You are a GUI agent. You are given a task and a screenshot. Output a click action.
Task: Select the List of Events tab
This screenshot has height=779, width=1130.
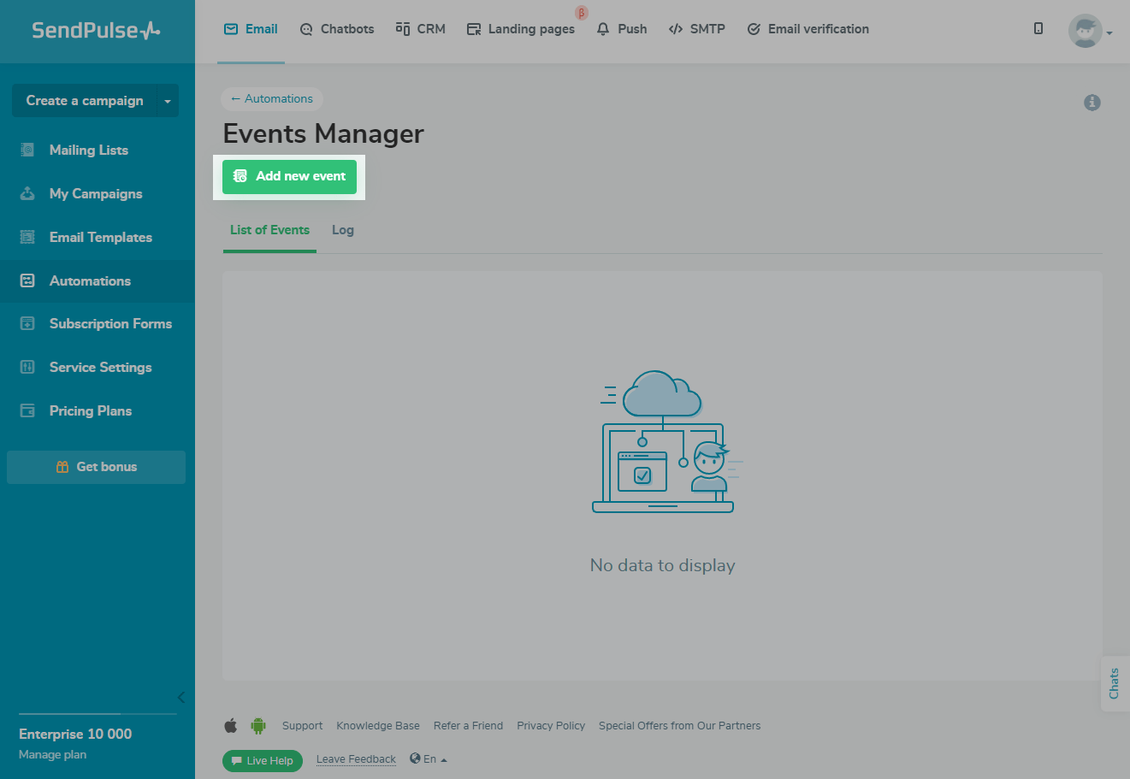click(x=269, y=230)
